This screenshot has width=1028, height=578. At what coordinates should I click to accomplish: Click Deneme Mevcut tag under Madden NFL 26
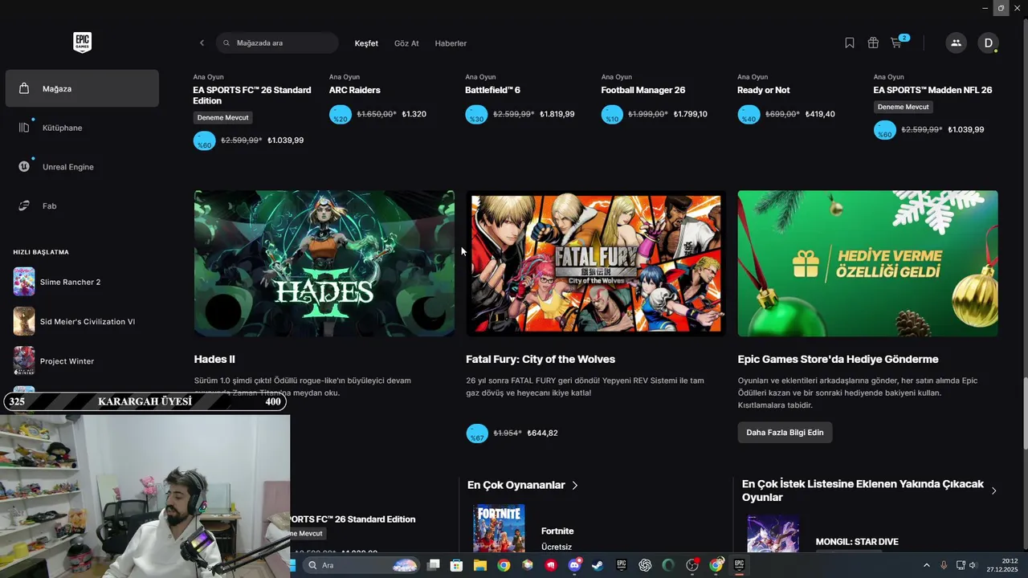tap(903, 107)
